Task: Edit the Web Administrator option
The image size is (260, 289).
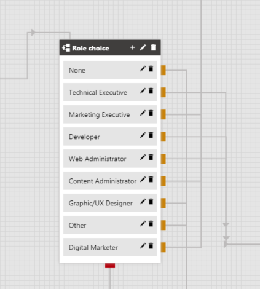Action: click(x=143, y=157)
